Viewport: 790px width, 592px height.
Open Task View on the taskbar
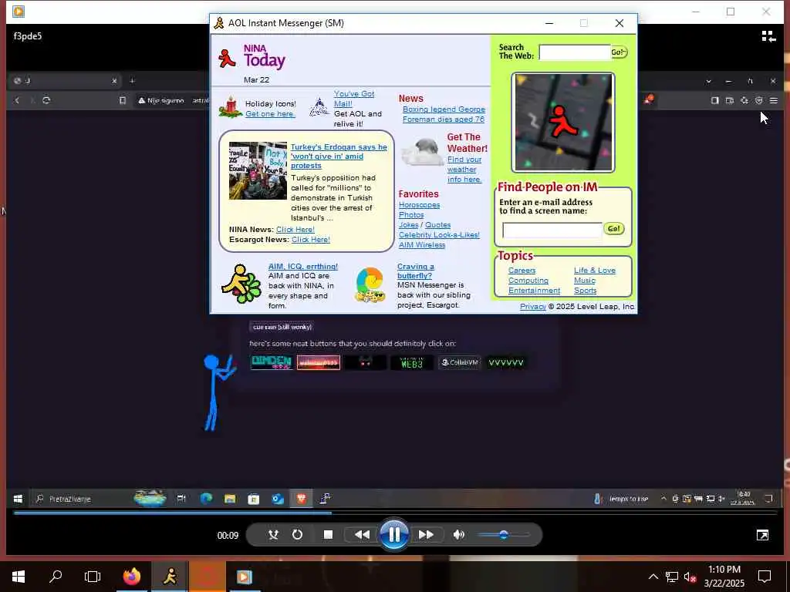pos(93,577)
